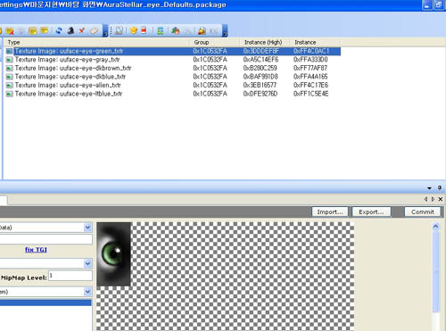Expand the first toolbar overflow arrow
Image resolution: width=446 pixels, height=331 pixels.
105,31
